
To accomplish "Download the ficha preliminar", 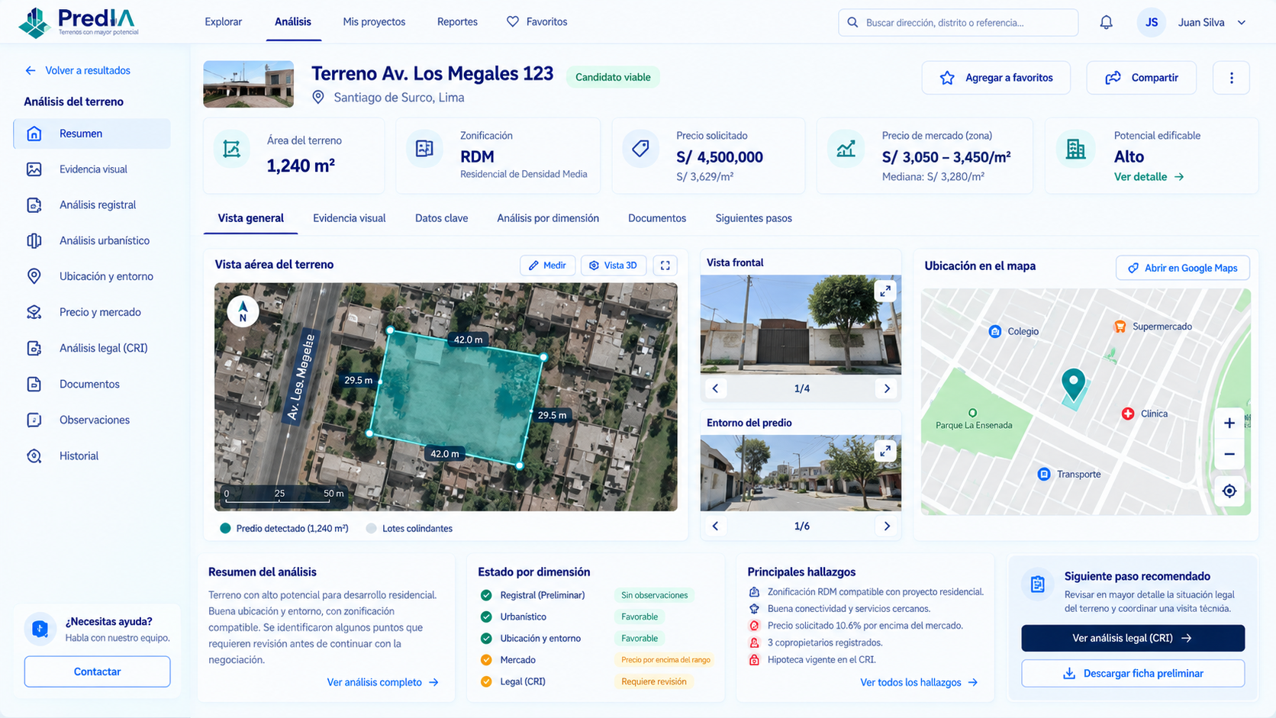I will [x=1133, y=673].
